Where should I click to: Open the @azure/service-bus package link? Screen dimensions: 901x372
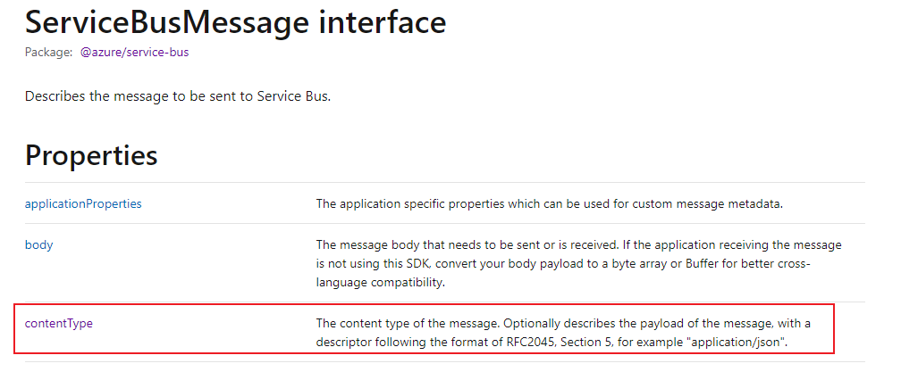(134, 52)
